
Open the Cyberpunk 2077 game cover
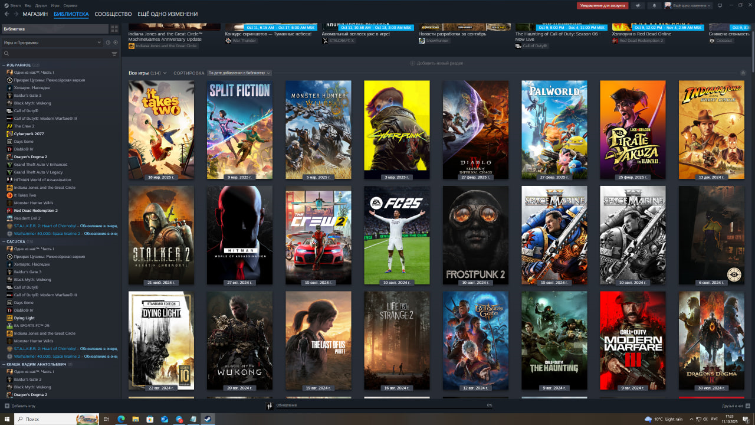coord(397,129)
